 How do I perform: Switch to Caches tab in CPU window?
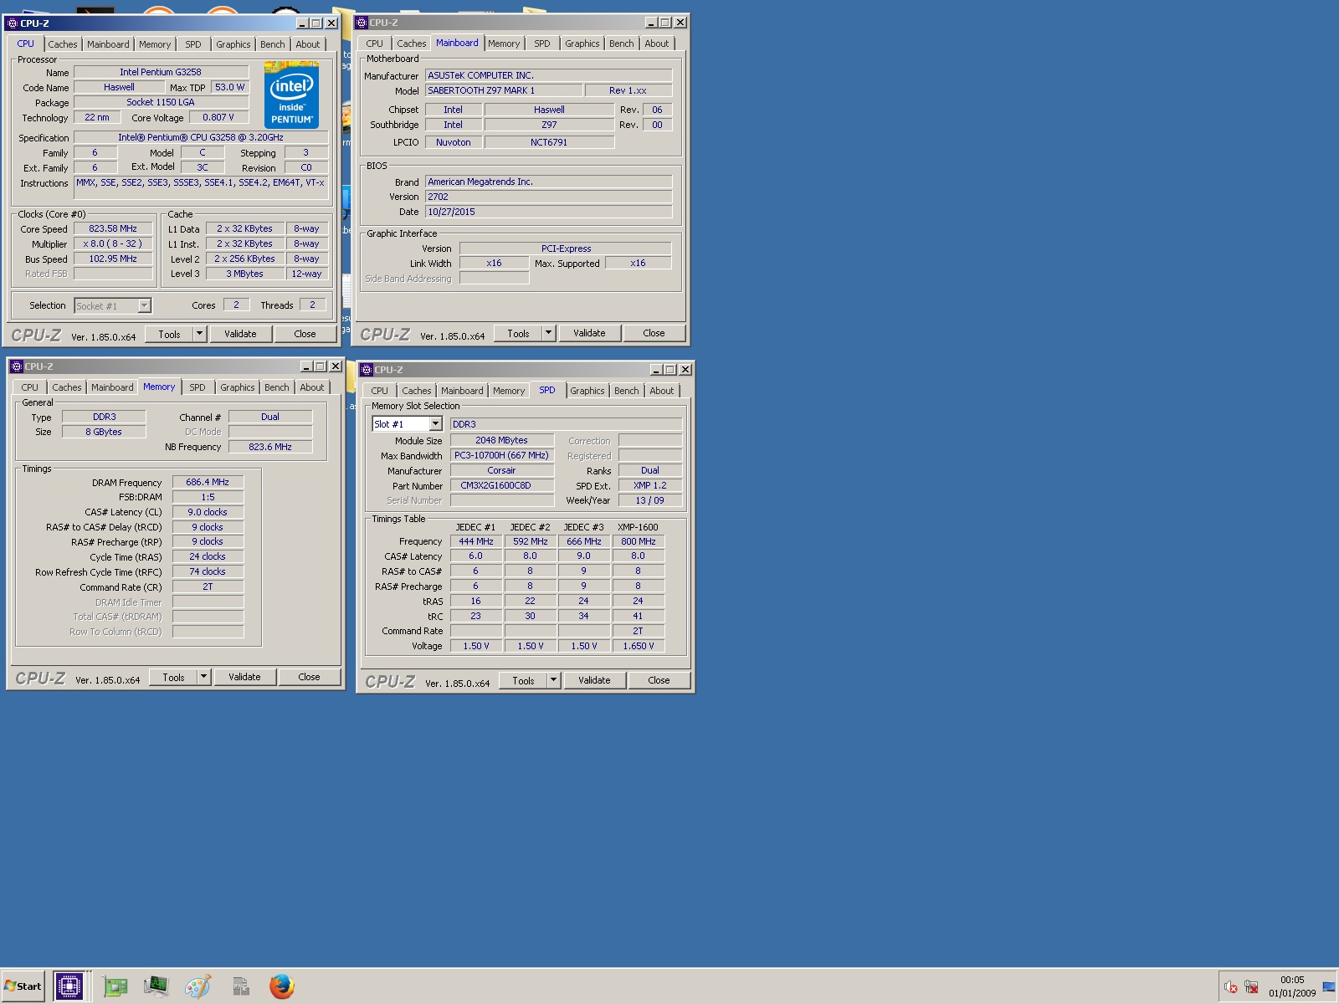[x=62, y=44]
